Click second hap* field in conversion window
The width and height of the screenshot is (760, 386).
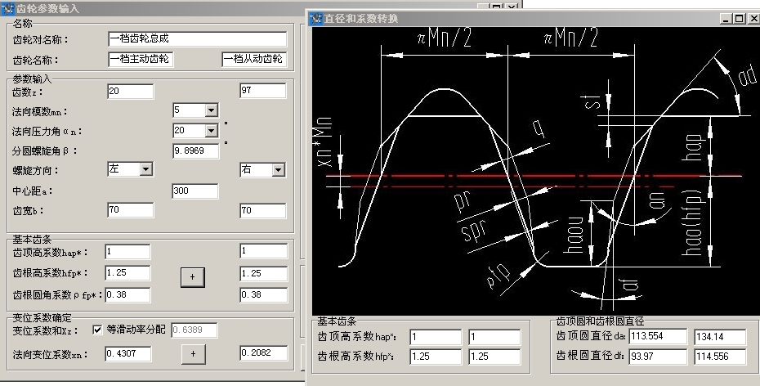click(x=495, y=337)
